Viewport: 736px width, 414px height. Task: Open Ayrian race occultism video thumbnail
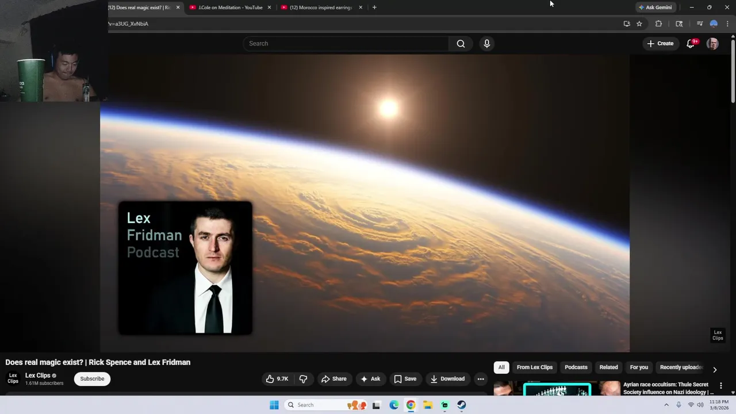point(557,389)
